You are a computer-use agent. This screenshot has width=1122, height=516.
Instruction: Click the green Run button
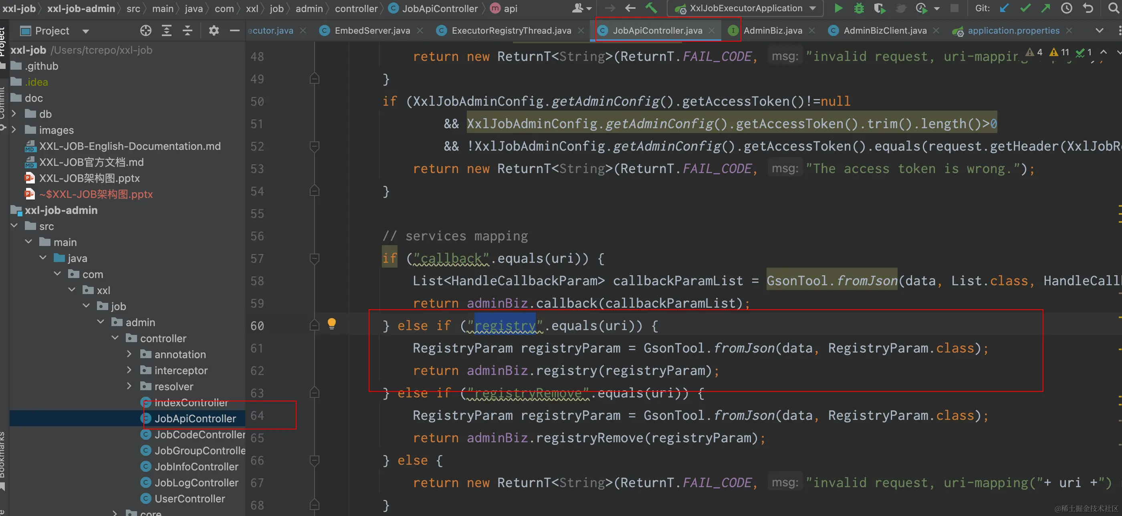coord(838,8)
